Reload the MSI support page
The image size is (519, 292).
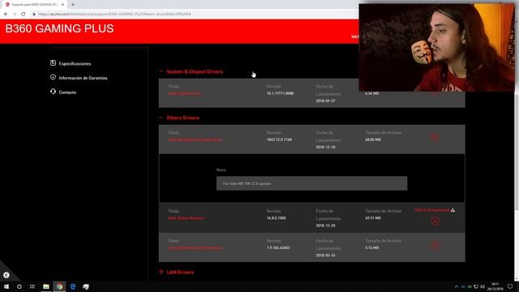click(x=24, y=15)
